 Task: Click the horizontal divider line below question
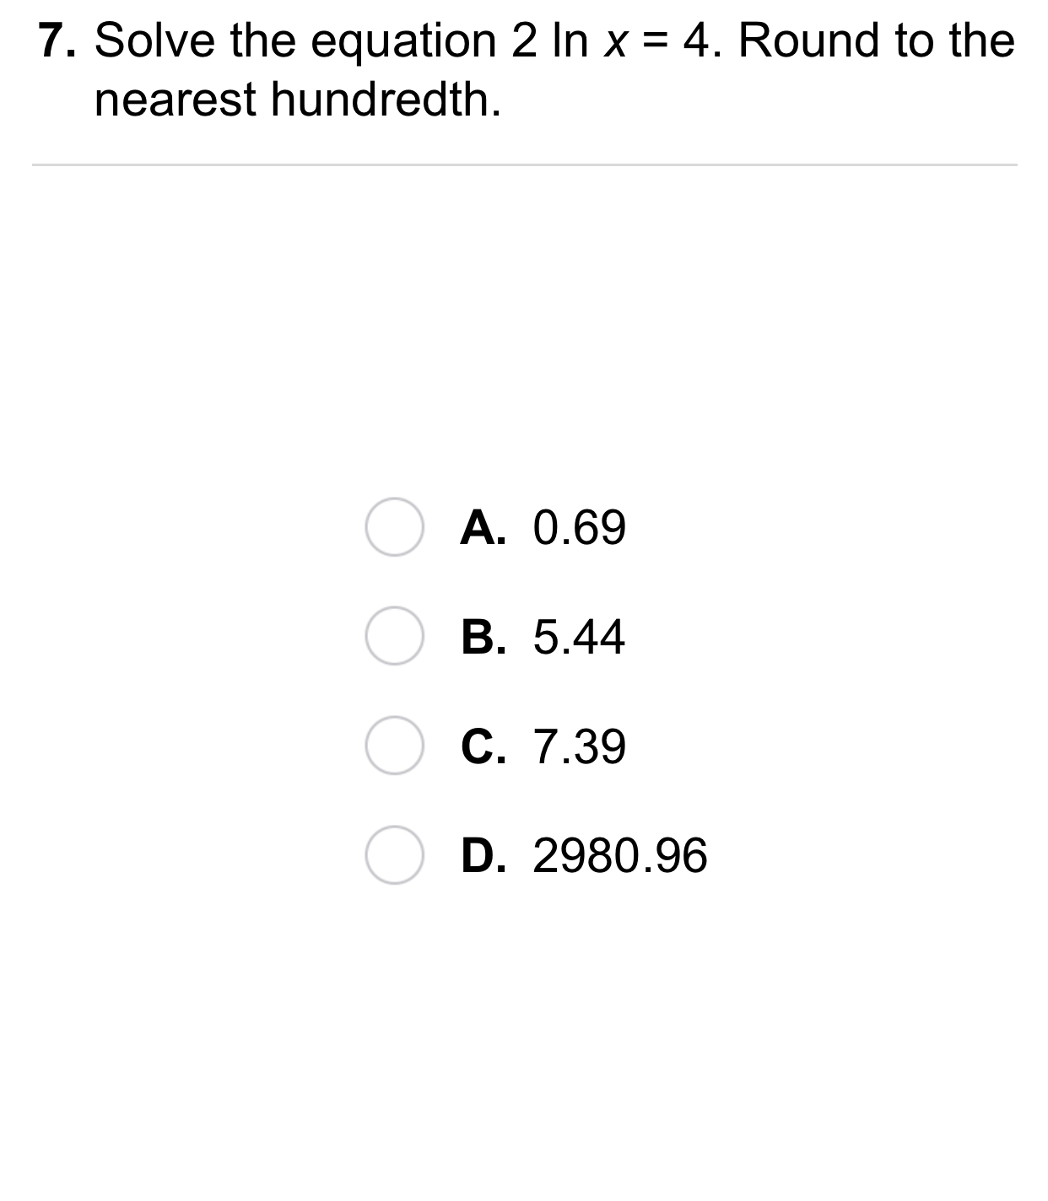pyautogui.click(x=524, y=165)
